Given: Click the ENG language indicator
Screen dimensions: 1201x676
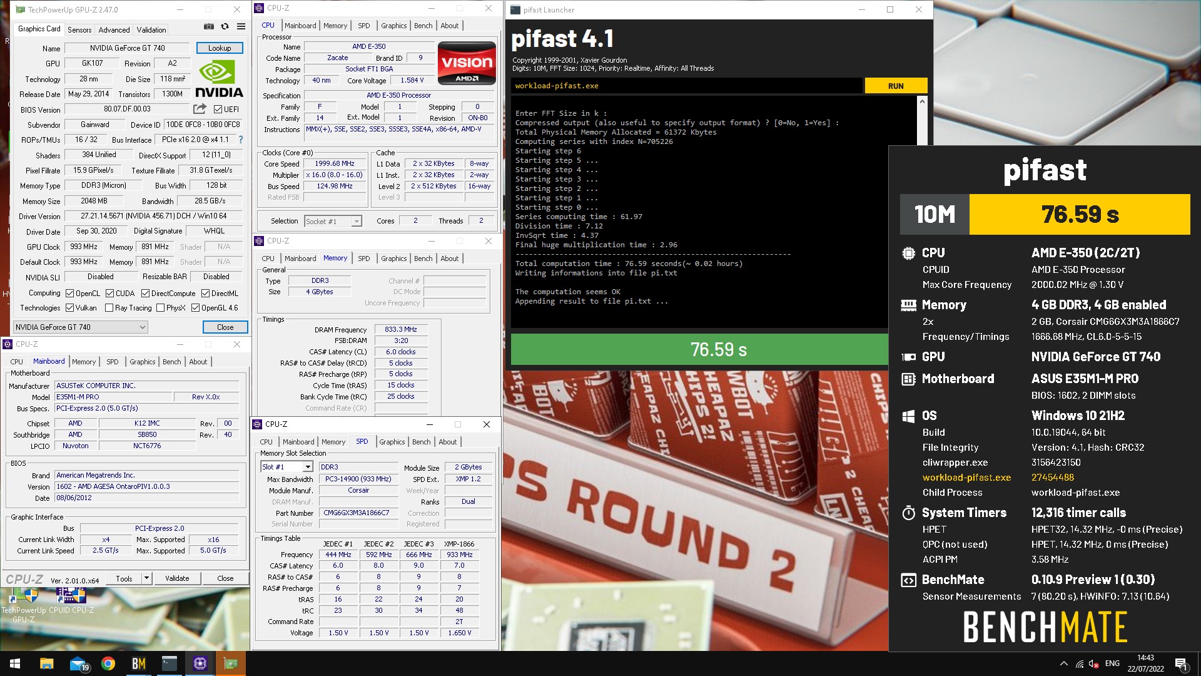Looking at the screenshot, I should tap(1112, 663).
